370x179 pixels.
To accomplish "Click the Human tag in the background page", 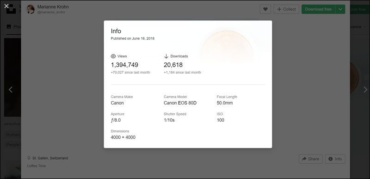I will [13, 135].
